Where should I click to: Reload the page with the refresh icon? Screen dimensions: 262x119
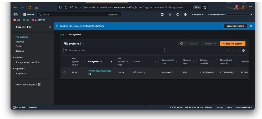pos(29,7)
